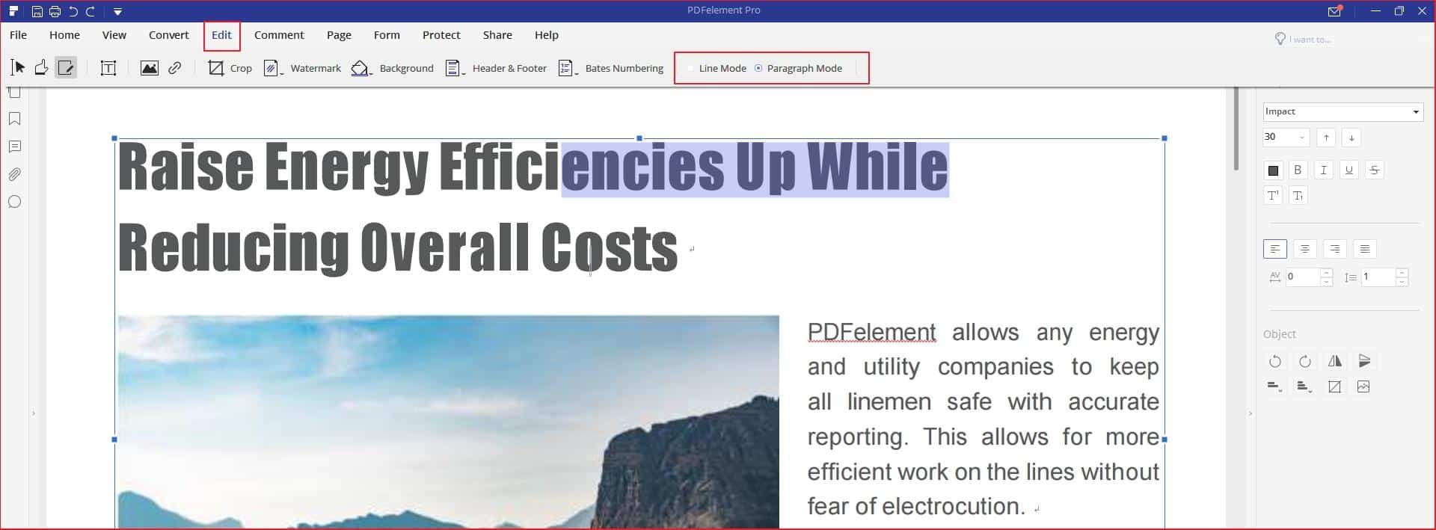Select the Add Text tool
The height and width of the screenshot is (530, 1436).
[108, 68]
